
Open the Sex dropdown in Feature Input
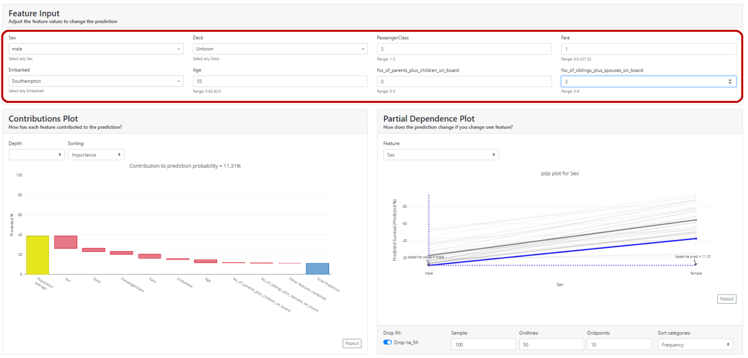(96, 49)
